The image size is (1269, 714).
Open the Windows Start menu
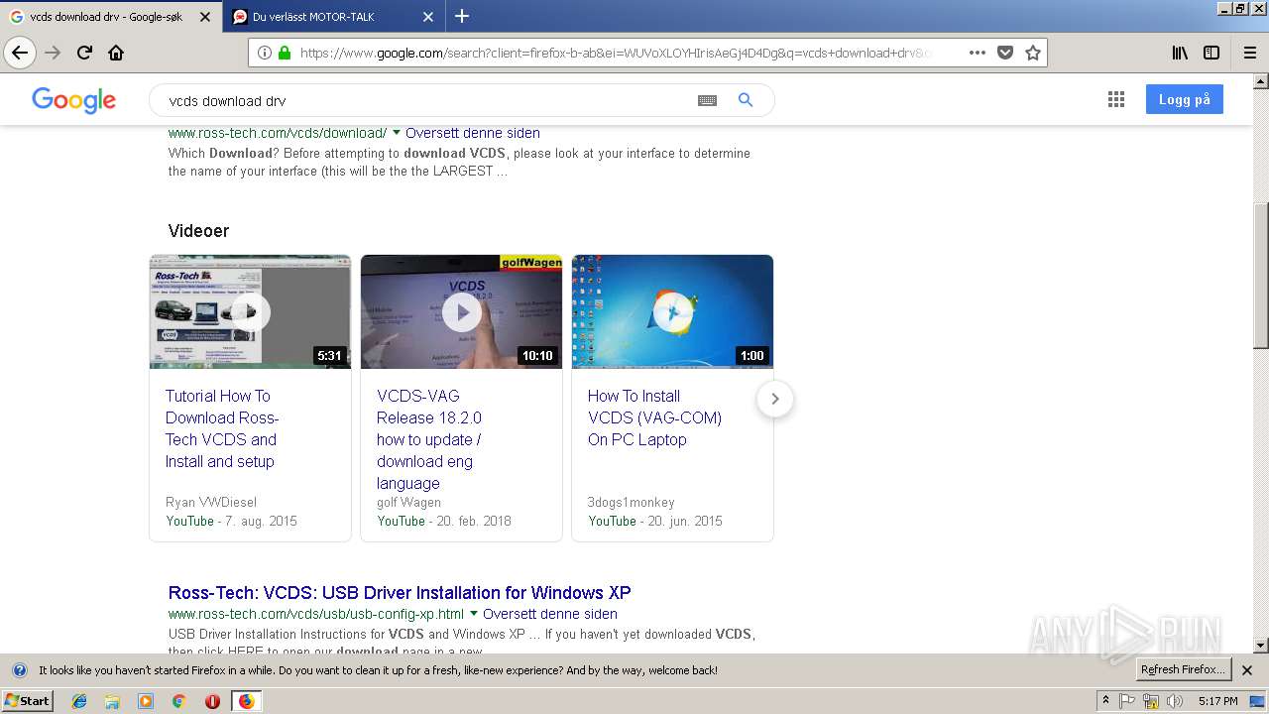tap(27, 701)
